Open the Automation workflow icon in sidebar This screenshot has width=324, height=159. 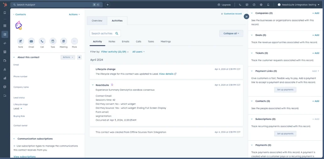coord(5,69)
